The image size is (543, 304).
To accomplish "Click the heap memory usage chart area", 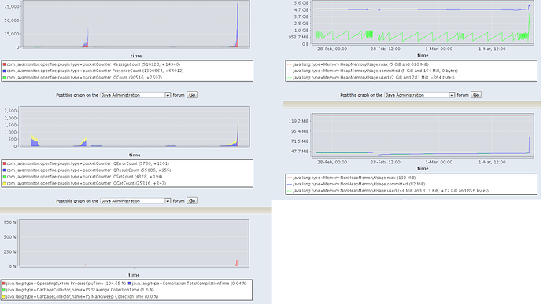I will (423, 22).
